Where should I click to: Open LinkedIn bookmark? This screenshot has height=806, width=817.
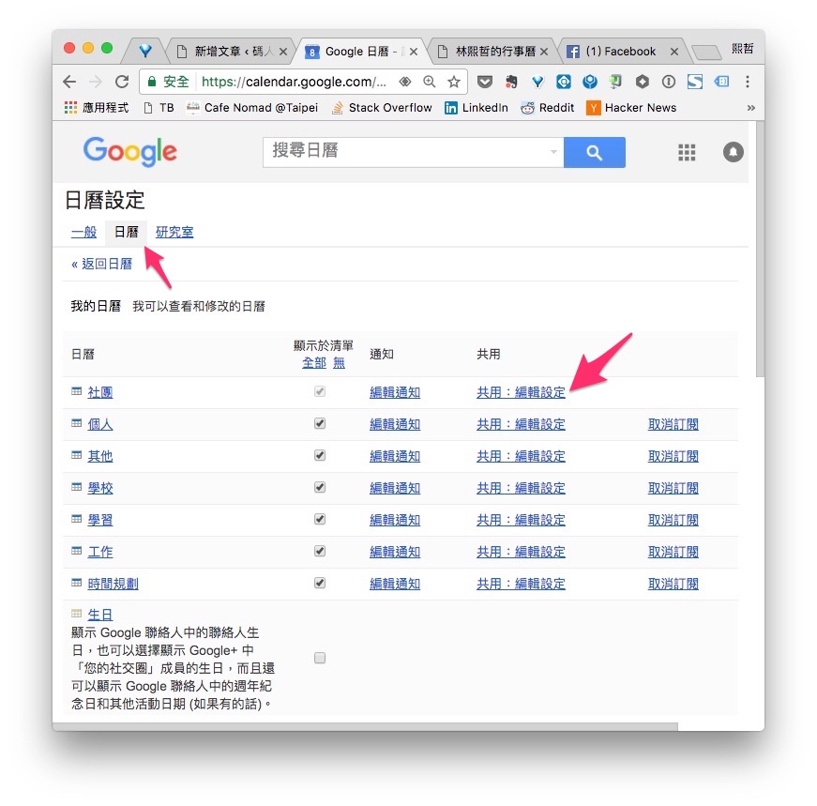point(477,108)
